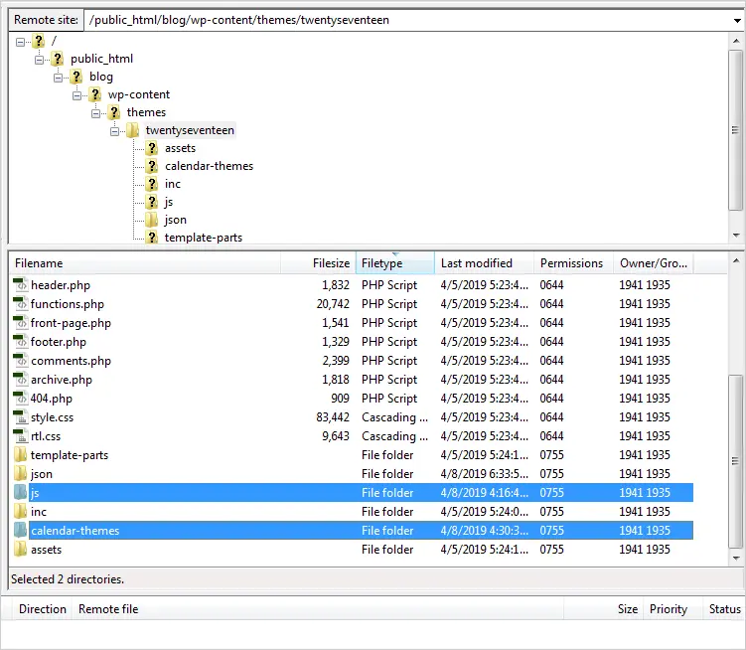Click the unknown-folder icon beside inc in tree

(x=152, y=184)
